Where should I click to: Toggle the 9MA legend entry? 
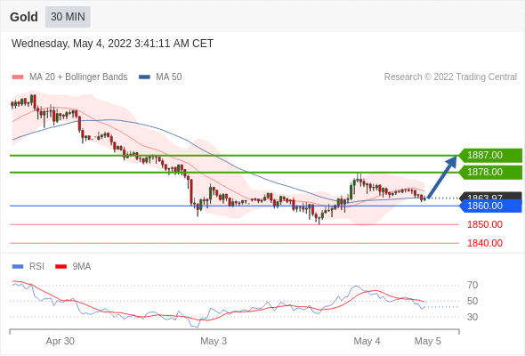pos(73,267)
